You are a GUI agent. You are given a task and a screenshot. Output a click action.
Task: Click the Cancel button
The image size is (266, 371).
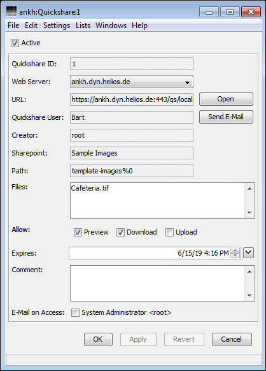232,339
